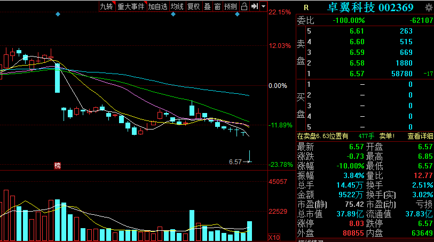
Task: Open settings gear next to stock code
Action: (x=429, y=7)
